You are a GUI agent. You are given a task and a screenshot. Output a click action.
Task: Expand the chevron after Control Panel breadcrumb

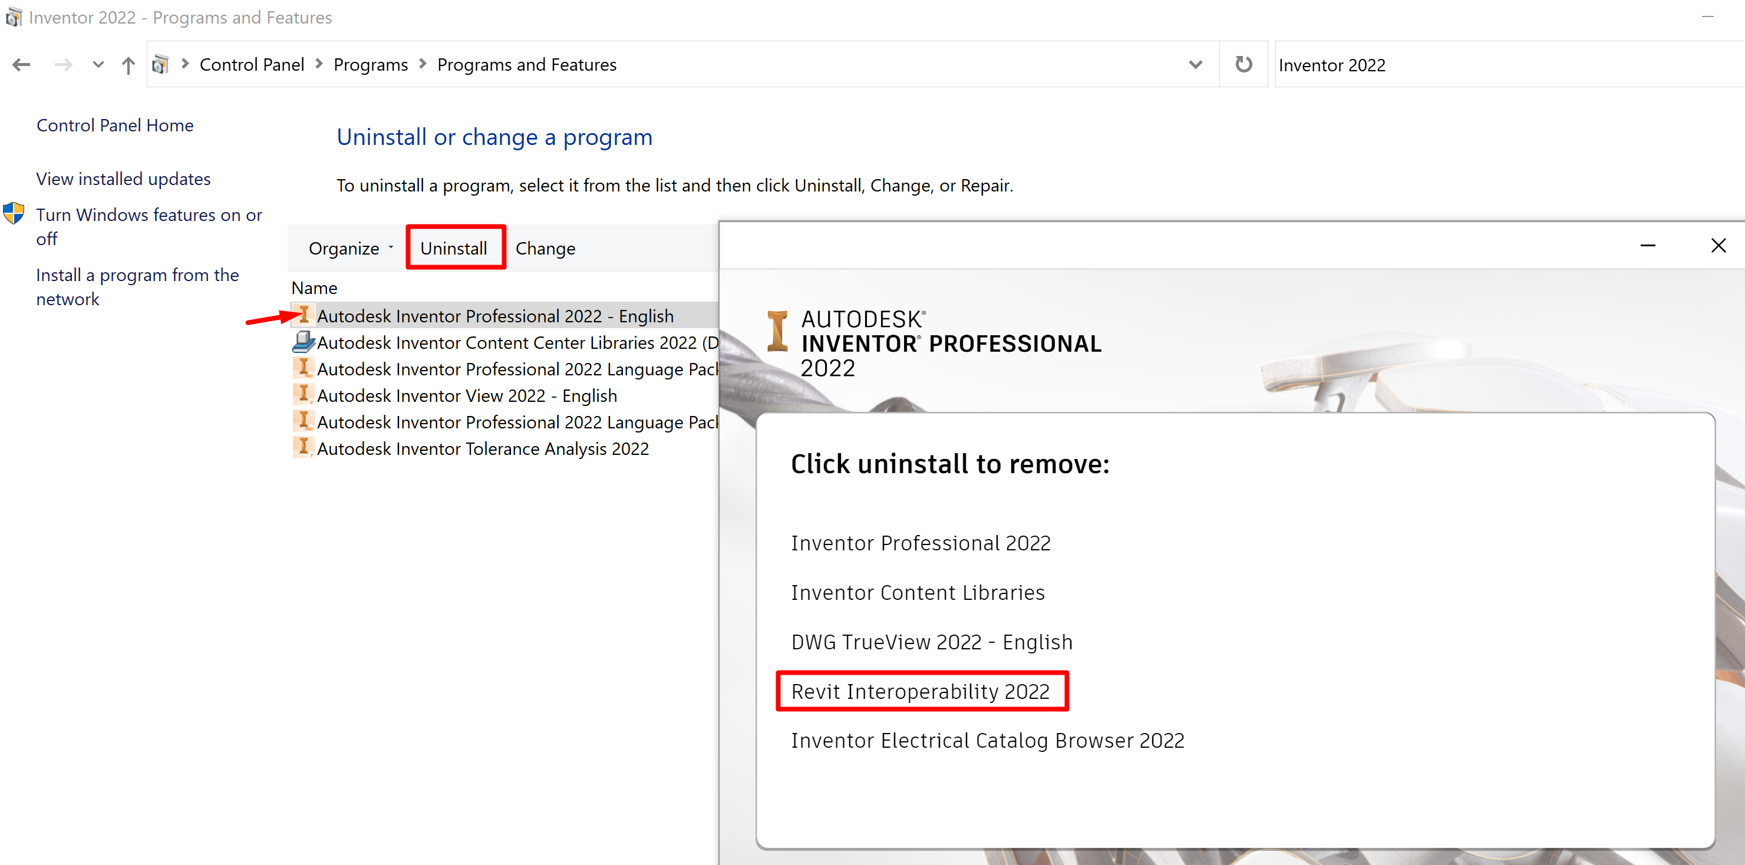pos(319,64)
